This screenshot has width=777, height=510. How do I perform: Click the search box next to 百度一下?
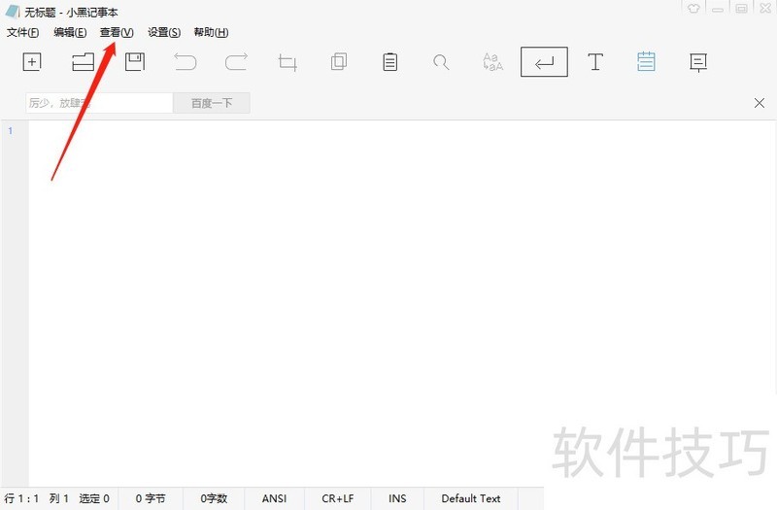[99, 103]
